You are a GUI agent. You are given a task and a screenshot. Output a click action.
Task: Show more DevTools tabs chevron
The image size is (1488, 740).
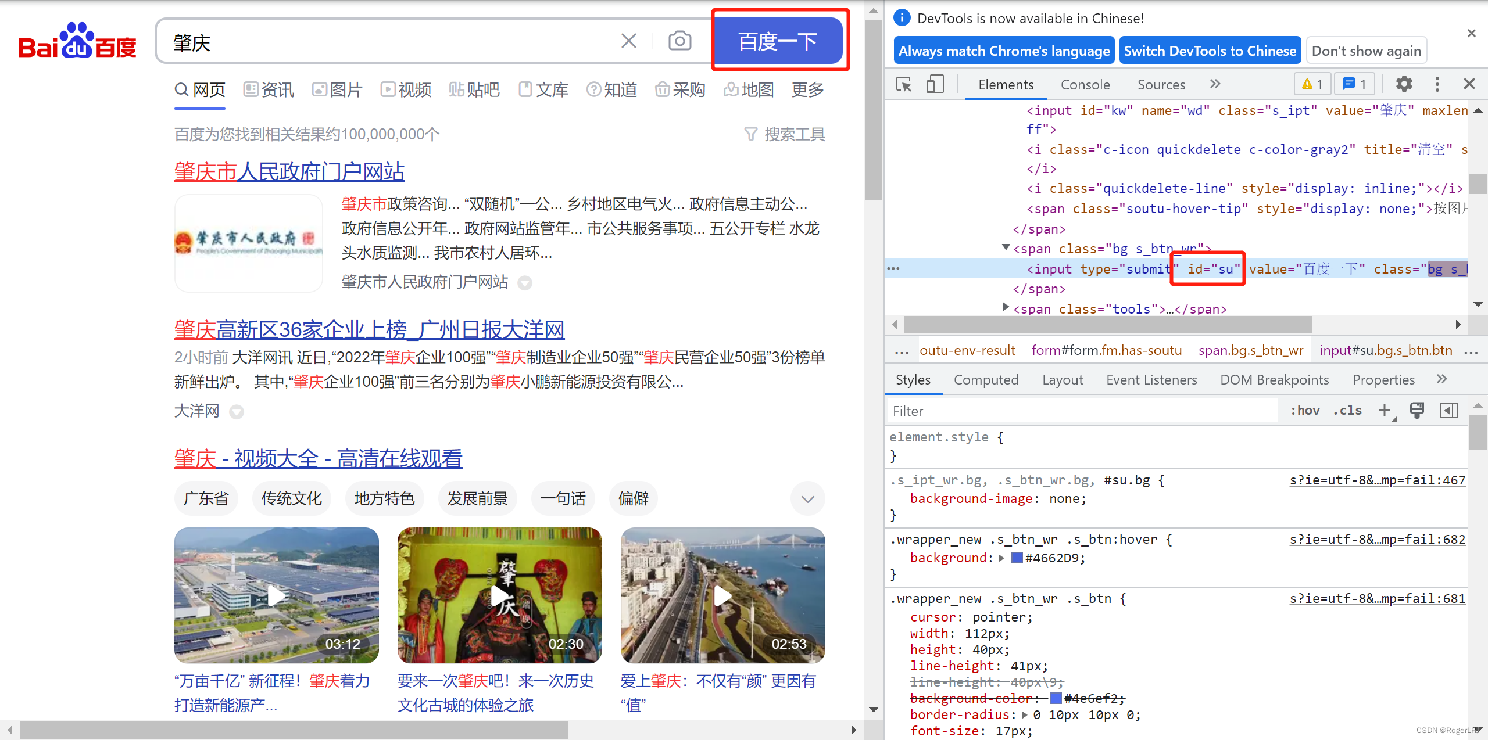pyautogui.click(x=1215, y=84)
